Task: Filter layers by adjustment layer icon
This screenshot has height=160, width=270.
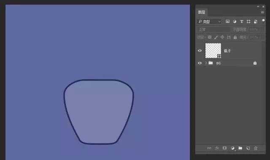Action: 235,22
